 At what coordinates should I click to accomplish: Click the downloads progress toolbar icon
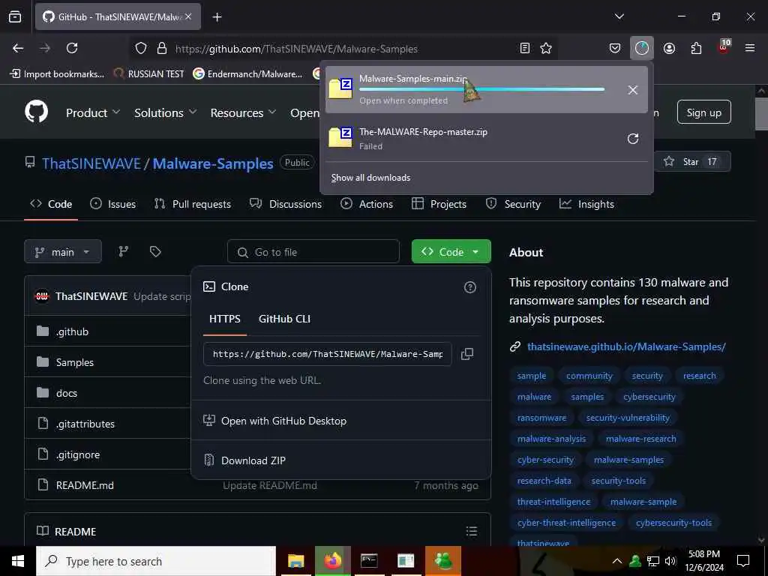[642, 48]
